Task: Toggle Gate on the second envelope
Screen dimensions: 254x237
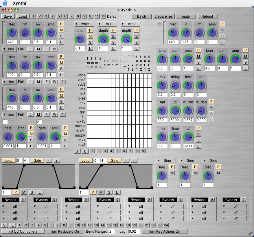Action: click(115, 161)
